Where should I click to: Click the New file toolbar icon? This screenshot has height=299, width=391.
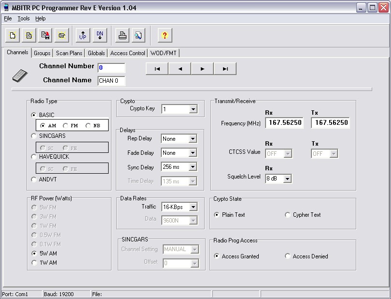point(13,35)
